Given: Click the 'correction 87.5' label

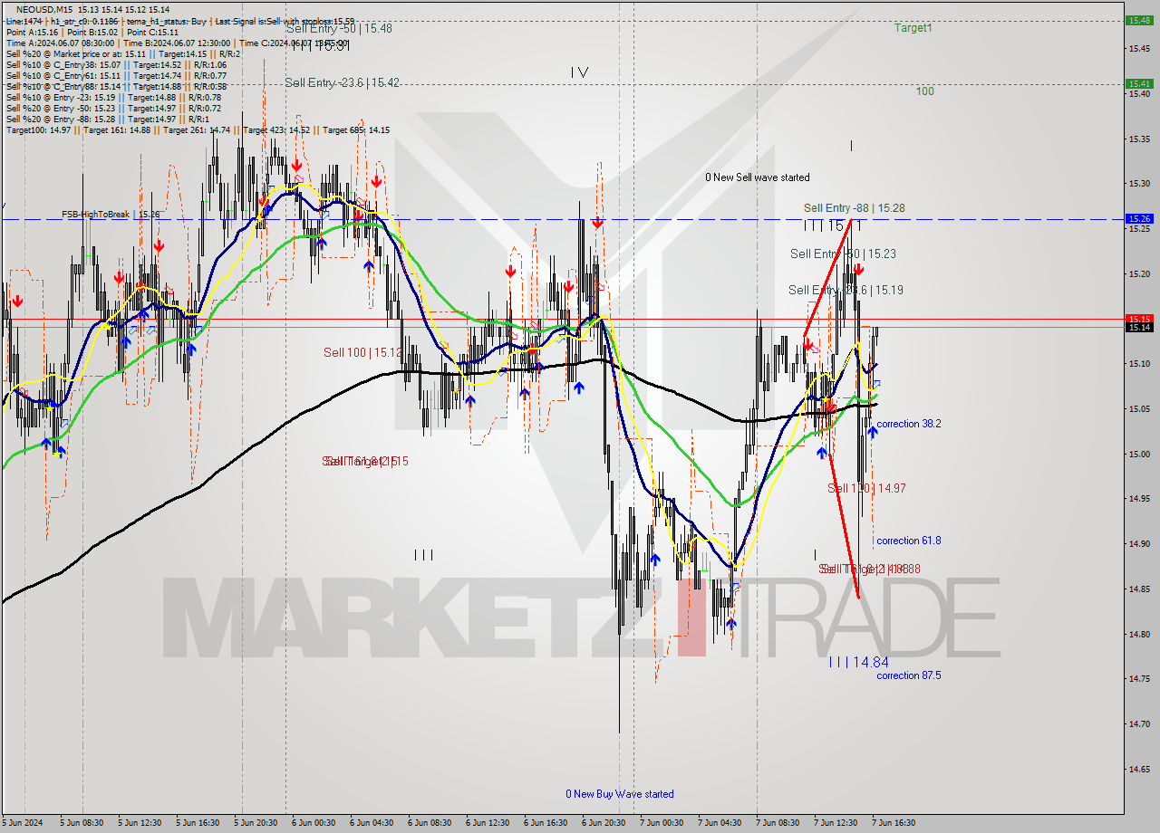Looking at the screenshot, I should pyautogui.click(x=909, y=675).
